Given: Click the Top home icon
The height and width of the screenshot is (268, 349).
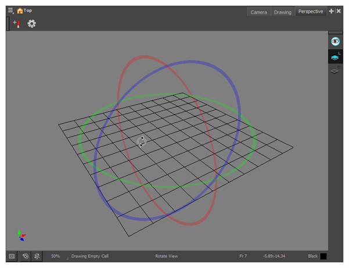Looking at the screenshot, I should [20, 10].
